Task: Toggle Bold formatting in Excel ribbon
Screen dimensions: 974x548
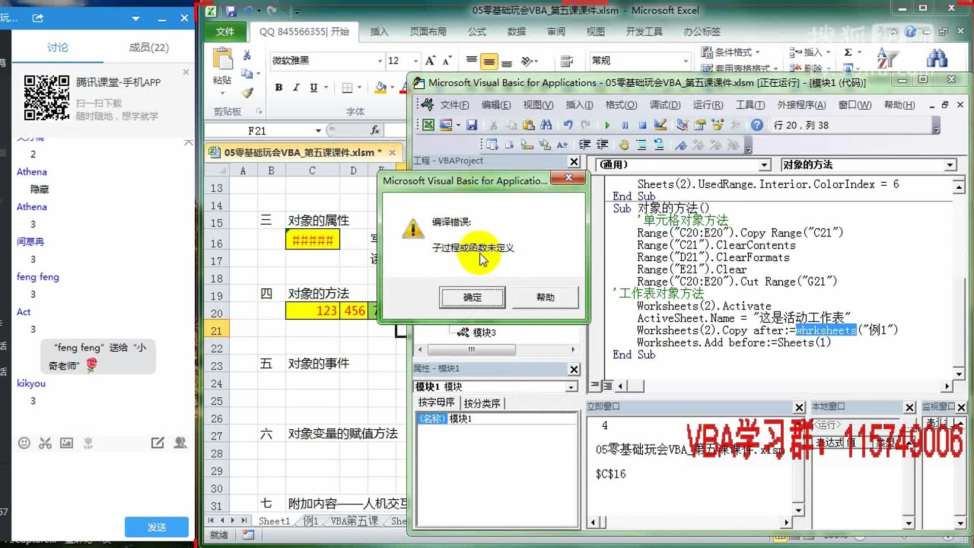Action: click(279, 87)
